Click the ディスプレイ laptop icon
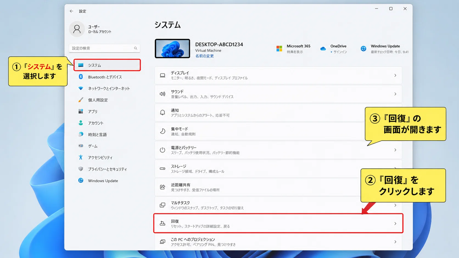Image resolution: width=459 pixels, height=258 pixels. click(163, 75)
